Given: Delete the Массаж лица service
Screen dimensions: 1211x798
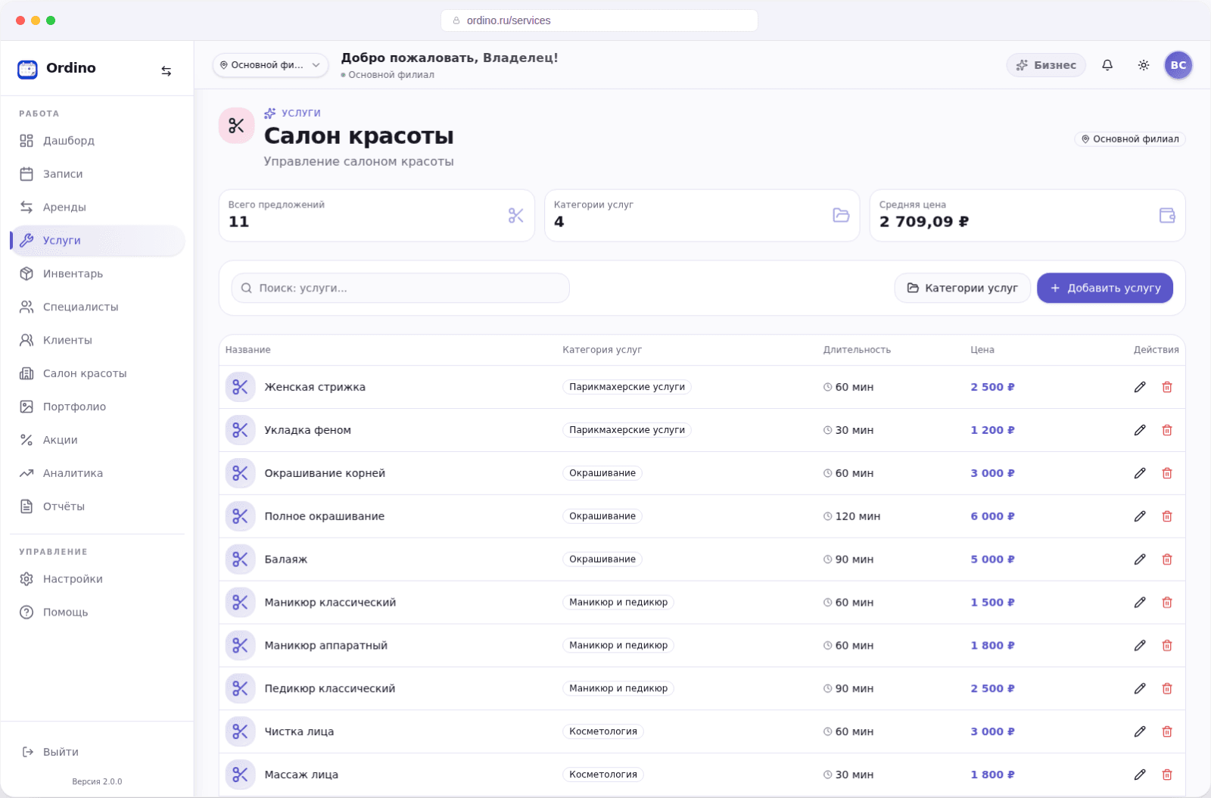Looking at the screenshot, I should pos(1167,775).
